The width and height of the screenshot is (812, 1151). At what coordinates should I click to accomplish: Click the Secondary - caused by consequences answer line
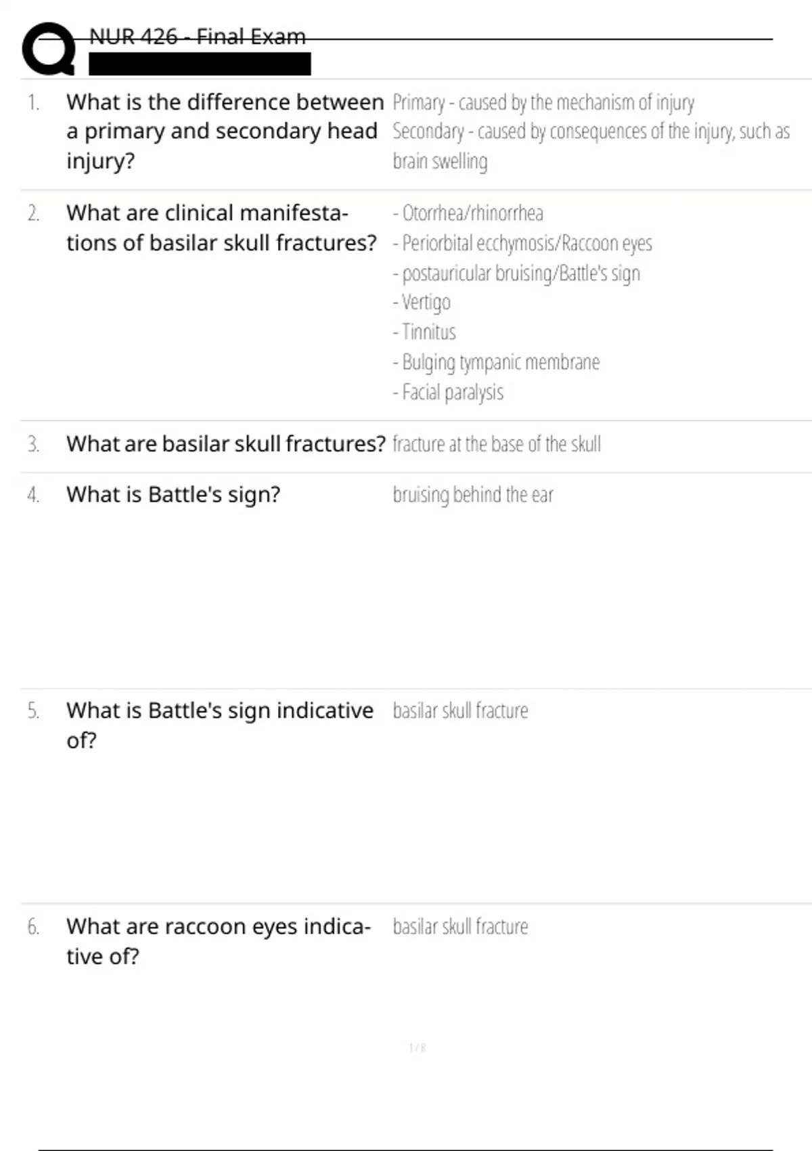(x=591, y=146)
